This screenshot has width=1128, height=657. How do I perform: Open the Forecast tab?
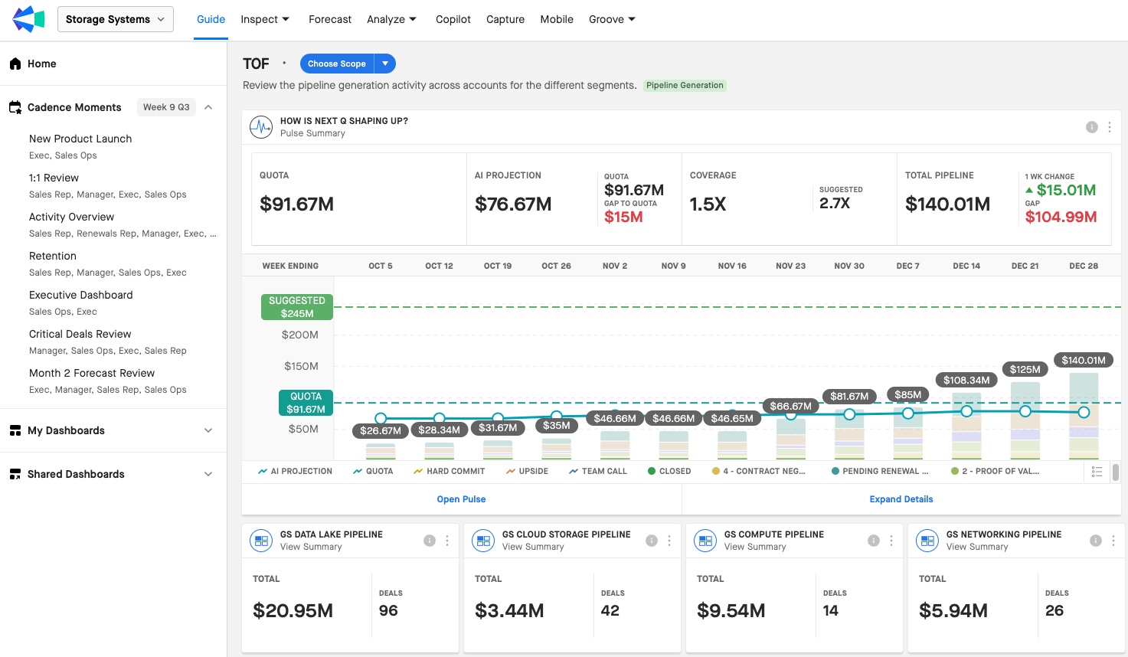(x=330, y=19)
